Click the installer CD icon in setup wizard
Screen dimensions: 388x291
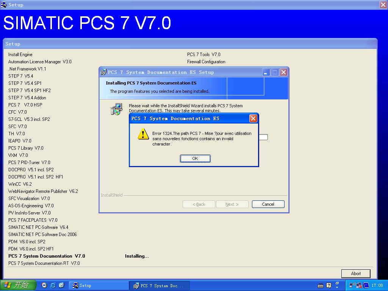tap(116, 109)
